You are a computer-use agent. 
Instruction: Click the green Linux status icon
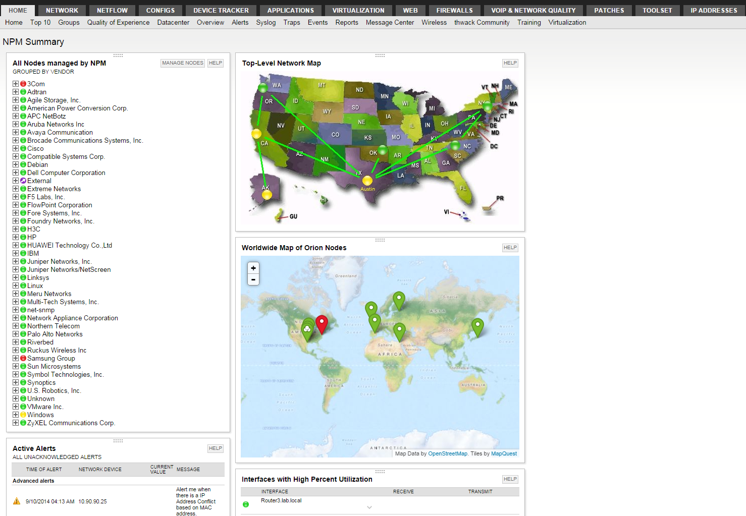click(23, 286)
